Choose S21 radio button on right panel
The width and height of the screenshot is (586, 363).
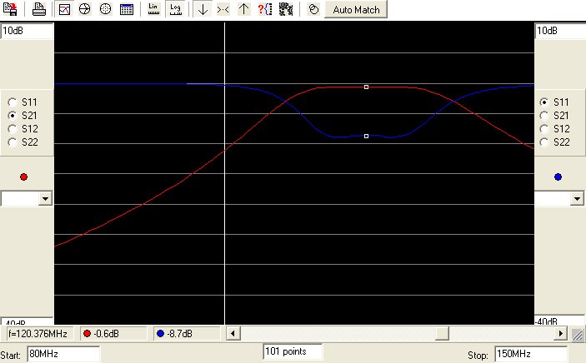coord(544,116)
